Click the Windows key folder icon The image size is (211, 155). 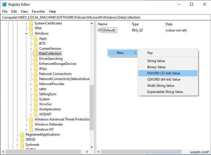click(31, 33)
